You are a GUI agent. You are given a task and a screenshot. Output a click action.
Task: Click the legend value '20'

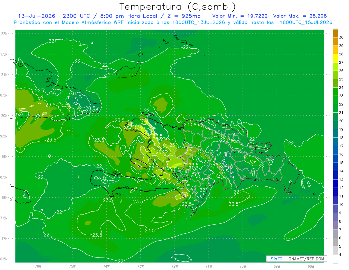(x=341, y=121)
